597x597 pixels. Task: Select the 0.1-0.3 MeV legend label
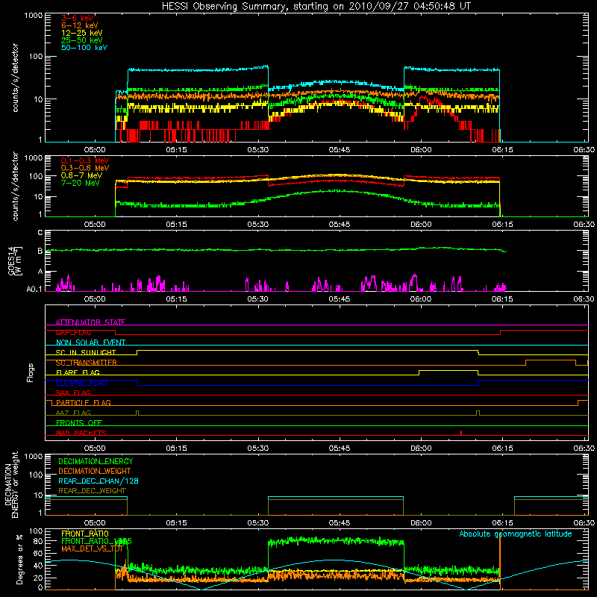[85, 160]
